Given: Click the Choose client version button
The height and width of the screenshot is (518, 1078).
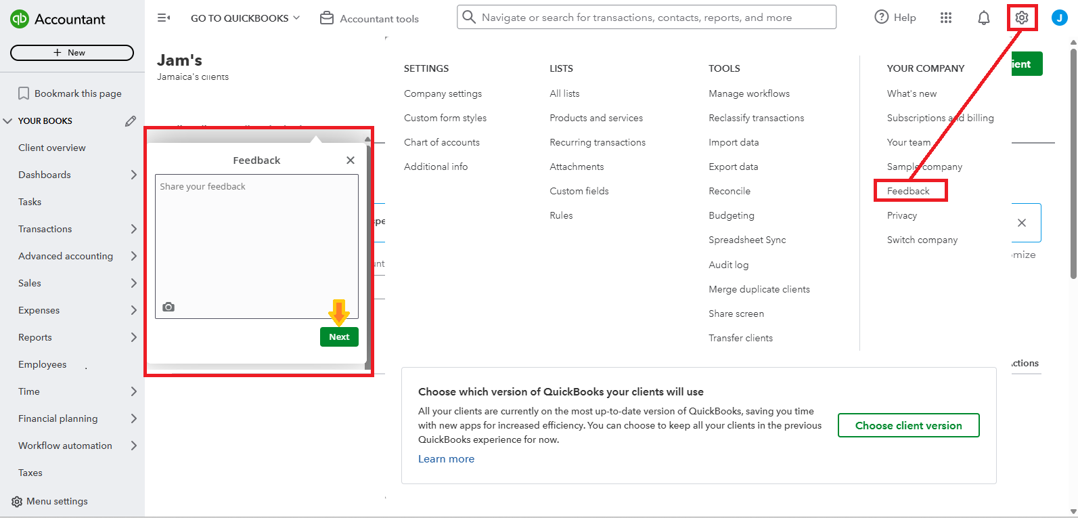Looking at the screenshot, I should [908, 425].
